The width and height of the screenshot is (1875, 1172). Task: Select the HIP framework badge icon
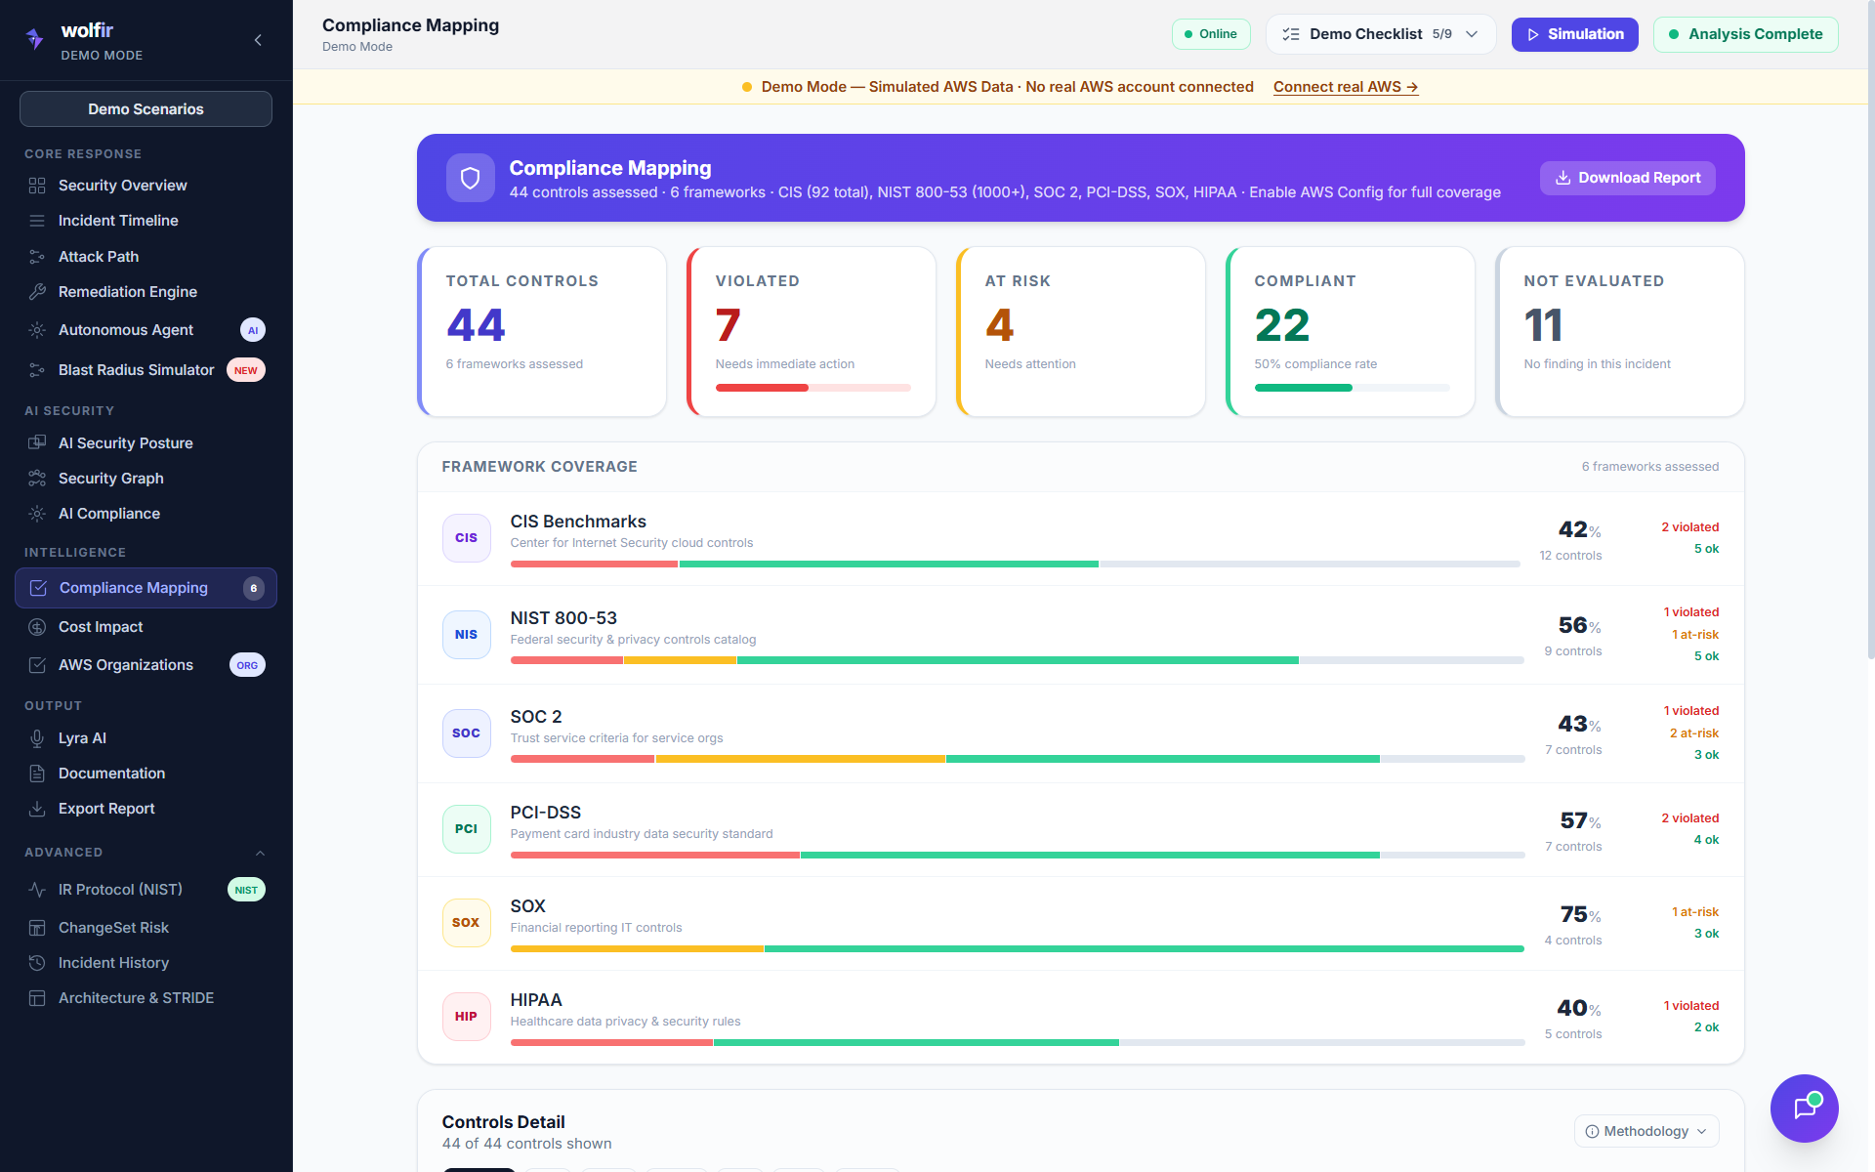(x=466, y=1017)
